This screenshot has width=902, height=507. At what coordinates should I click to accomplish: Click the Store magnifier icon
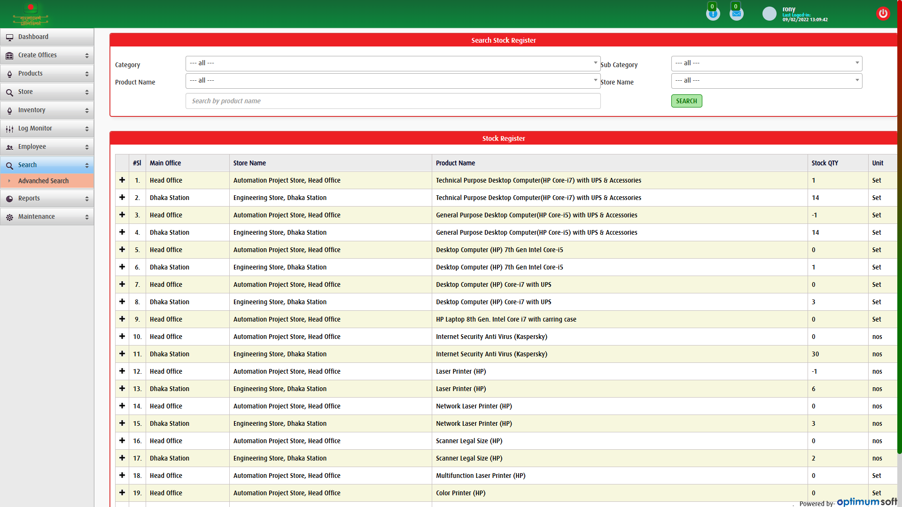pyautogui.click(x=9, y=92)
